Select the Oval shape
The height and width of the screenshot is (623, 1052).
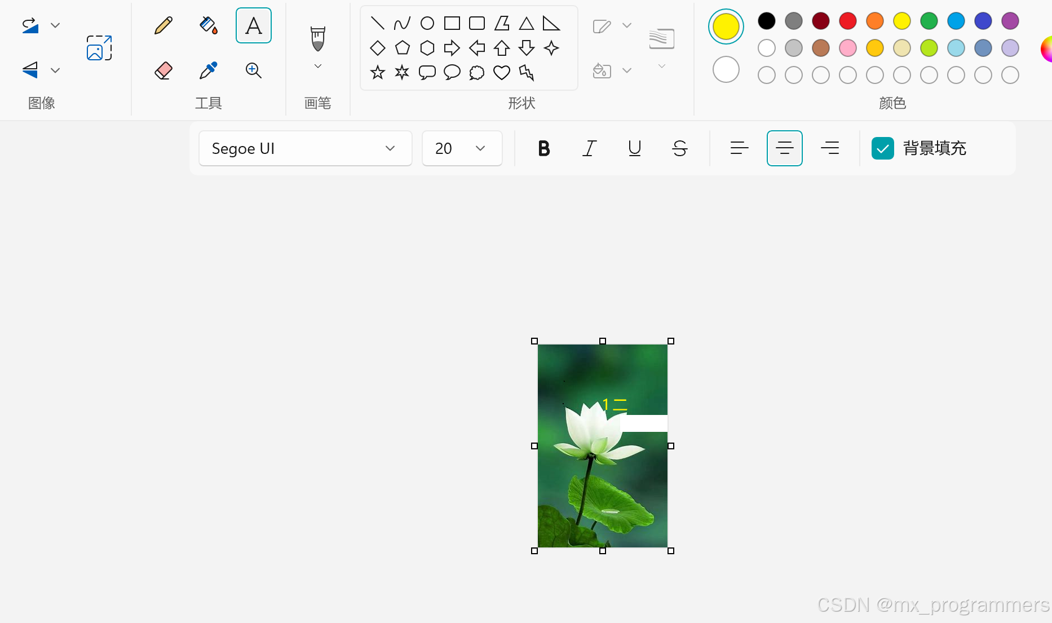tap(427, 23)
